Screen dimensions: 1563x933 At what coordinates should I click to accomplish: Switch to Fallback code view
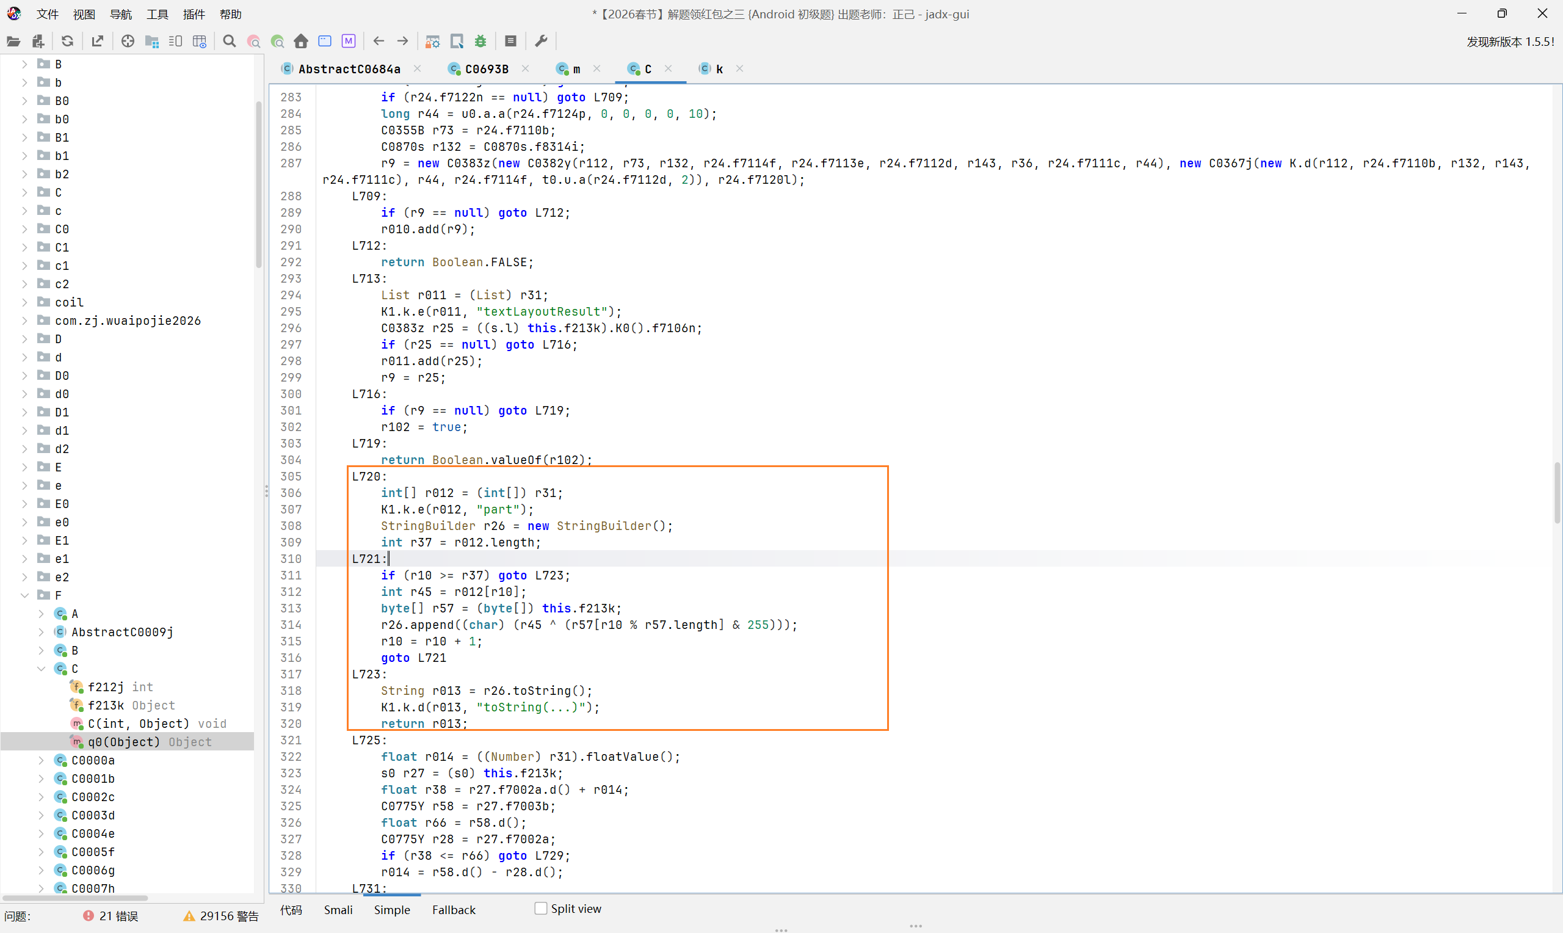(453, 910)
